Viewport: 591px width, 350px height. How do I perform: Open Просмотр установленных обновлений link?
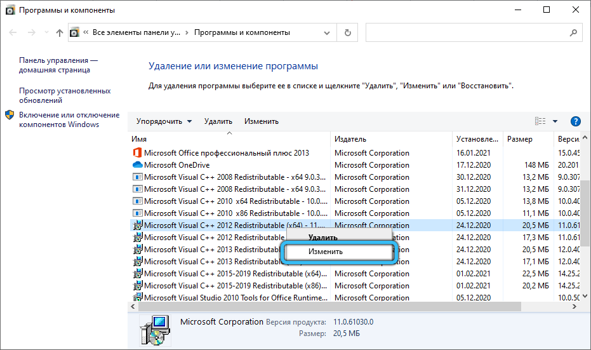tap(65, 95)
